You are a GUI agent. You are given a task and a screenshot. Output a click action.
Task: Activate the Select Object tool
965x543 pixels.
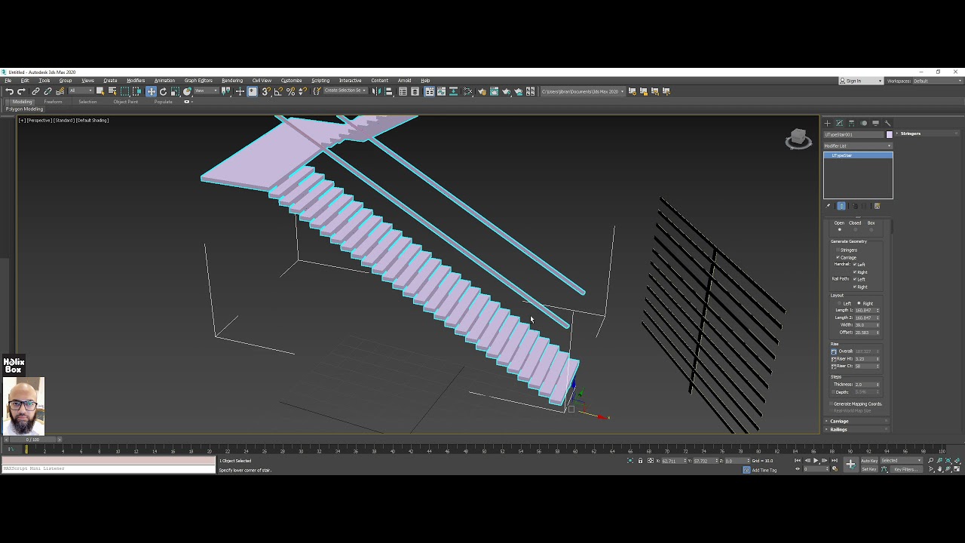[100, 91]
